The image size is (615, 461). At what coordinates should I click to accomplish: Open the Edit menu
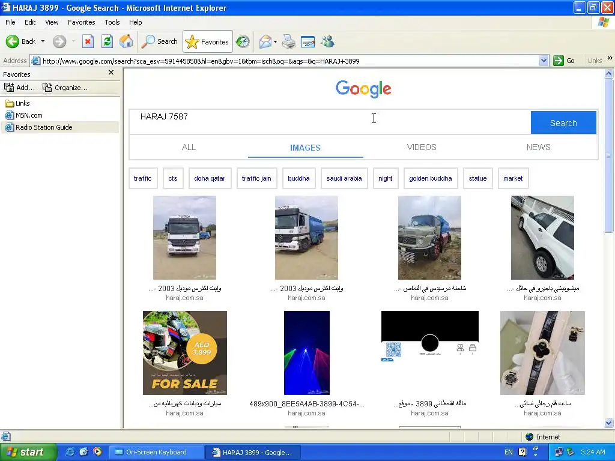pyautogui.click(x=30, y=22)
